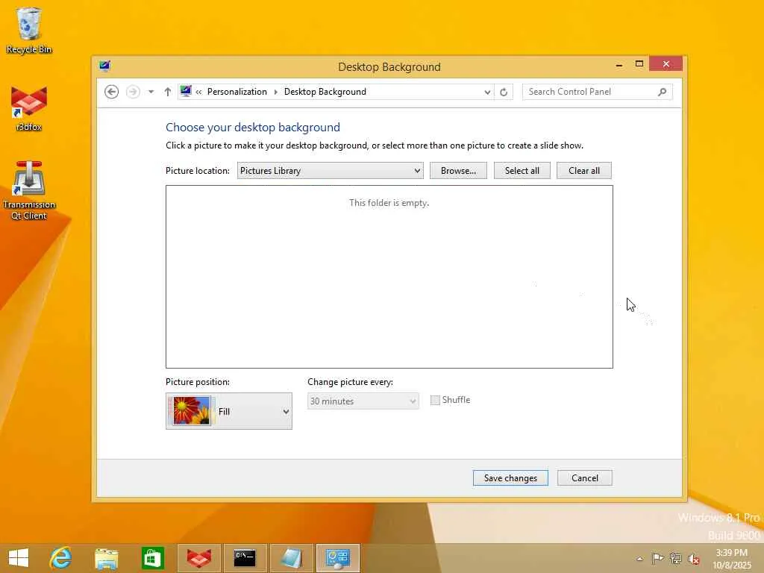Click the forward navigation arrow
Screen dimensions: 764x573
pyautogui.click(x=133, y=92)
